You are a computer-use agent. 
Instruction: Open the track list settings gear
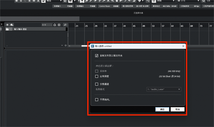66,45
